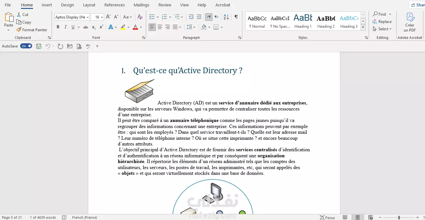Open the font size dropdown

coord(102,17)
